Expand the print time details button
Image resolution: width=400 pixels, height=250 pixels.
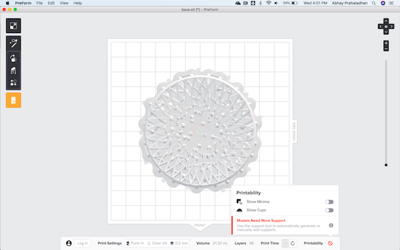286,243
